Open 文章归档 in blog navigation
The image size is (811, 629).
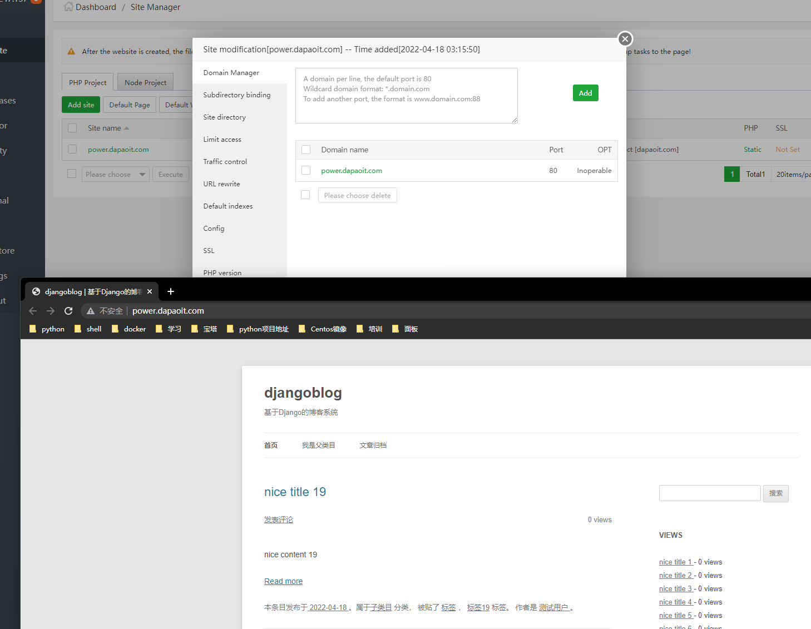(x=373, y=445)
